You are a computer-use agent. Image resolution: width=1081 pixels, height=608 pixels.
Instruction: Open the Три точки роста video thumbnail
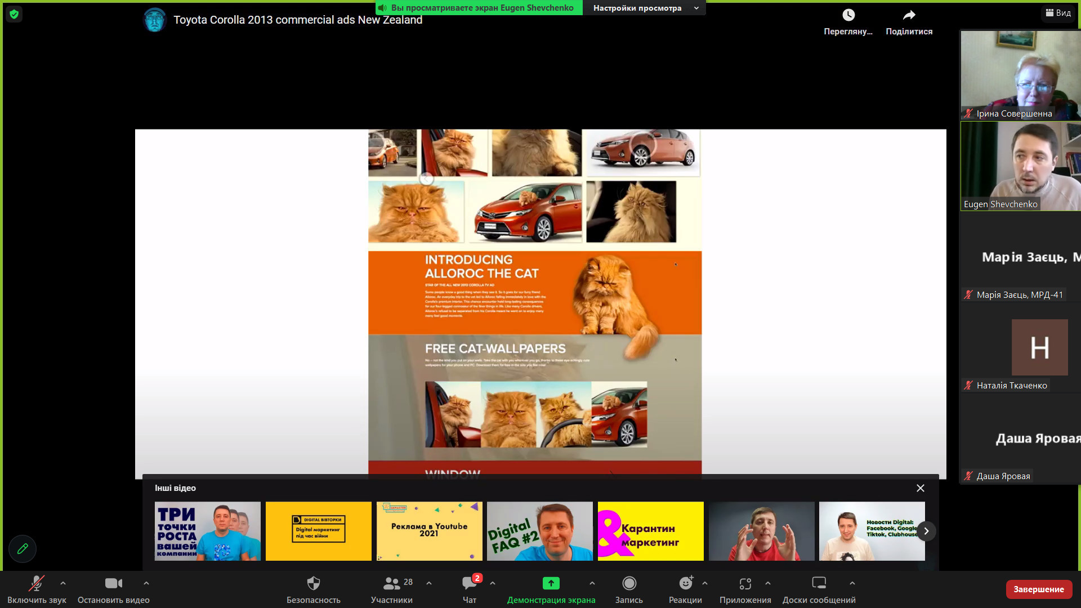coord(208,531)
